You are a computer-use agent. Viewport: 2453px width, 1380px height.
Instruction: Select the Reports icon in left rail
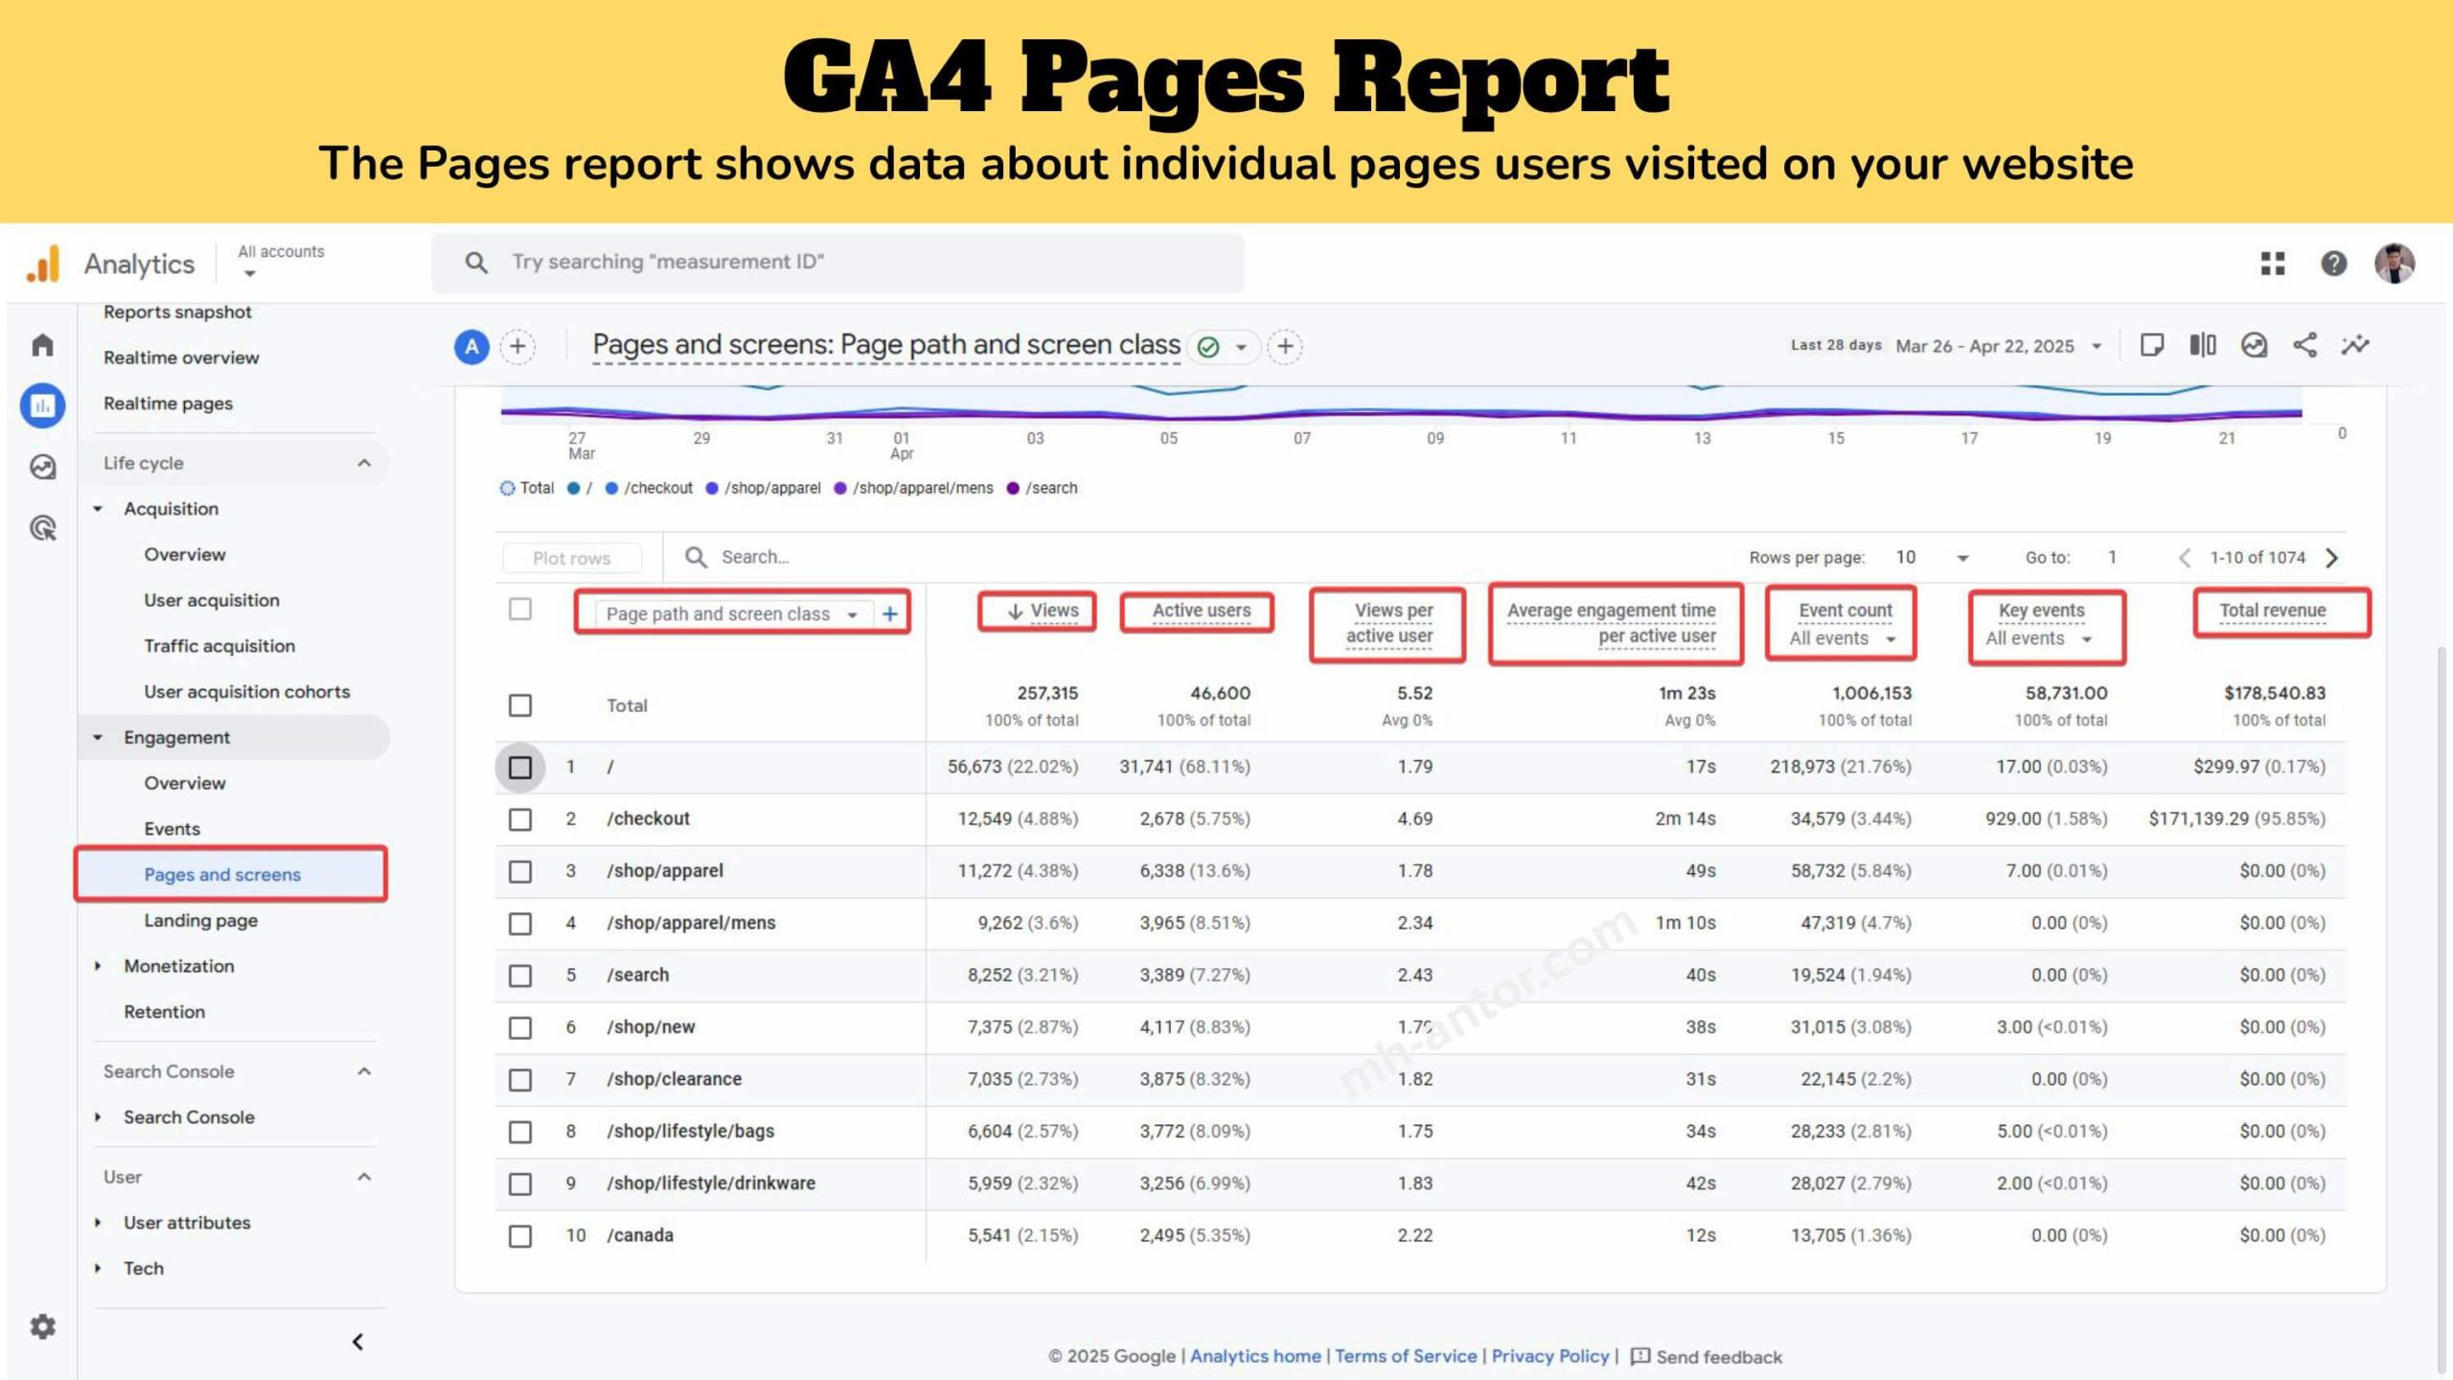(x=42, y=405)
